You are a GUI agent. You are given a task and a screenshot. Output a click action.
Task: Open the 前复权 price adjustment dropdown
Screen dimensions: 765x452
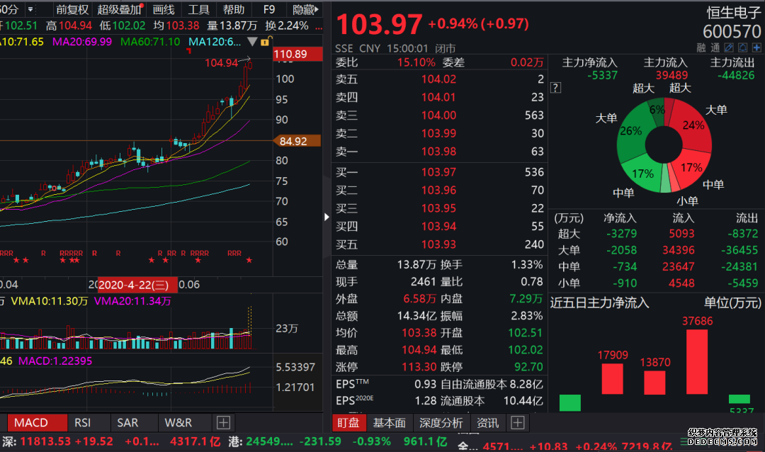72,9
